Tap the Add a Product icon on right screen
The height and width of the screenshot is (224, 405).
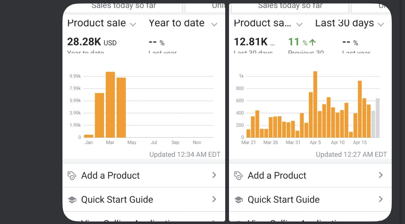[x=239, y=175]
